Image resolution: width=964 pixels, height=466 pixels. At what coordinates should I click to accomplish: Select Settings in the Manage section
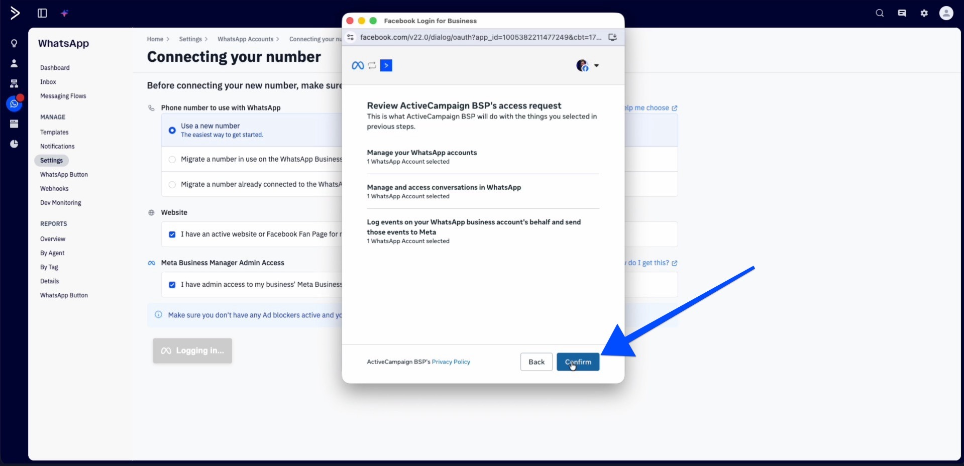pyautogui.click(x=52, y=160)
